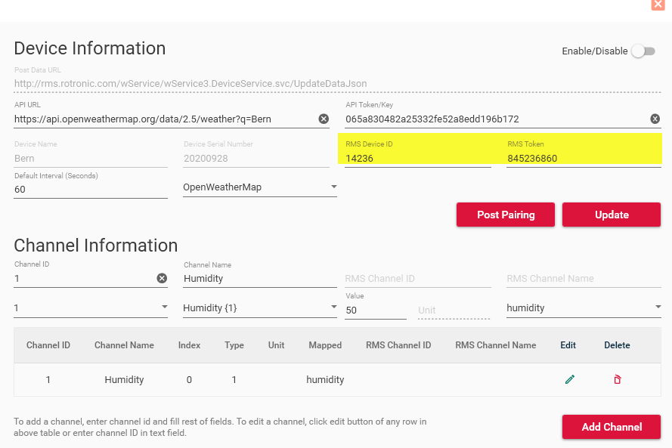Click the Humidity name cell in table
This screenshot has height=448, width=672.
coord(124,379)
